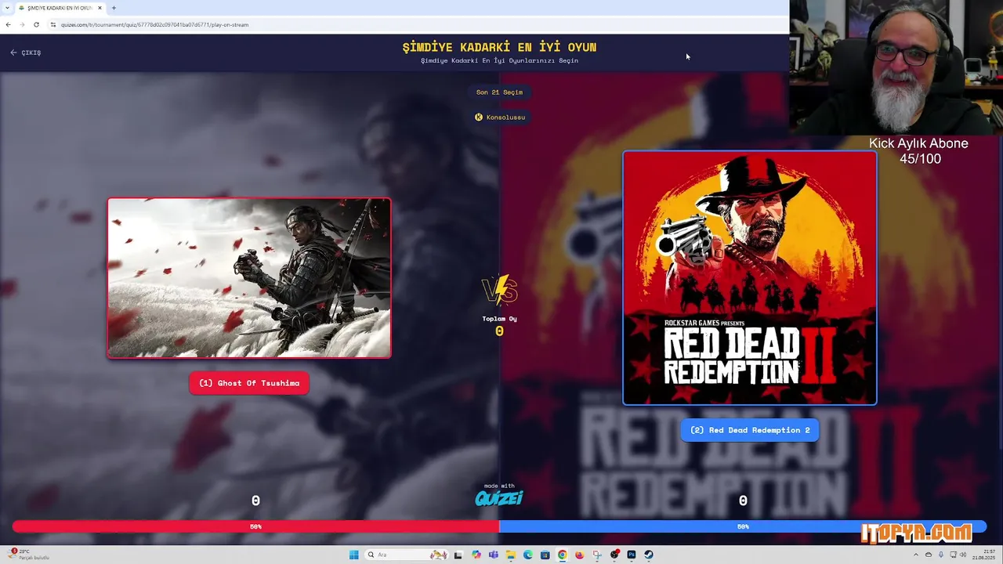Screen dimensions: 1003x564
Task: Click the red 50% vote bar
Action: point(255,526)
